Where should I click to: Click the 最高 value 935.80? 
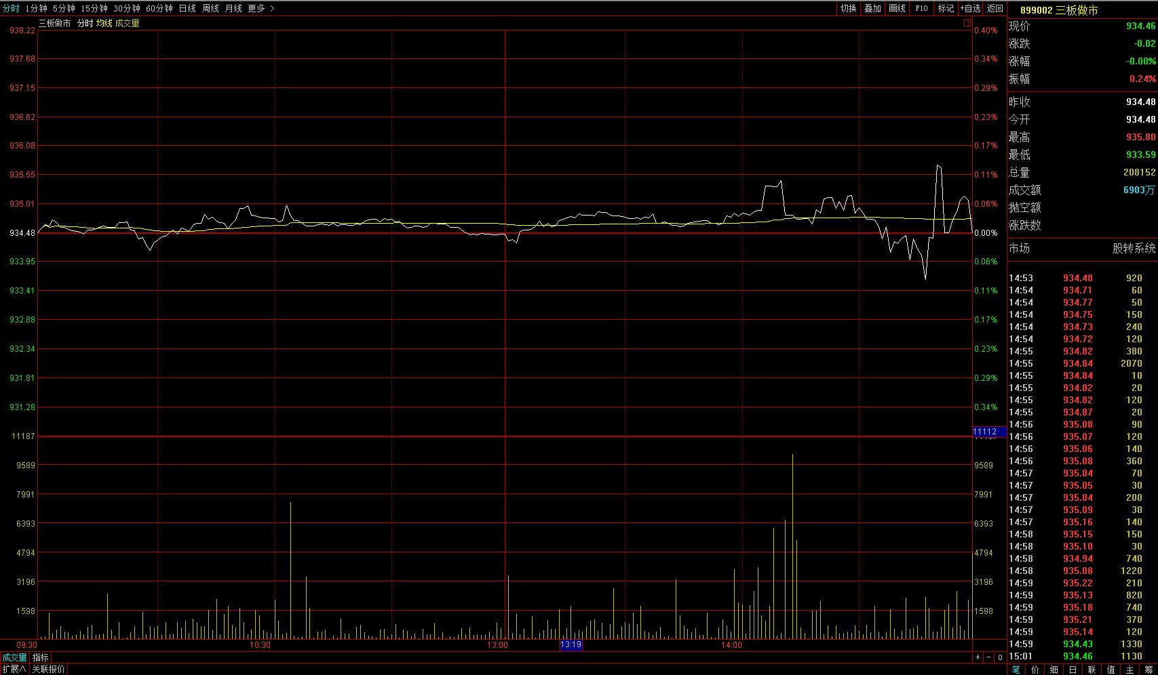pos(1140,137)
